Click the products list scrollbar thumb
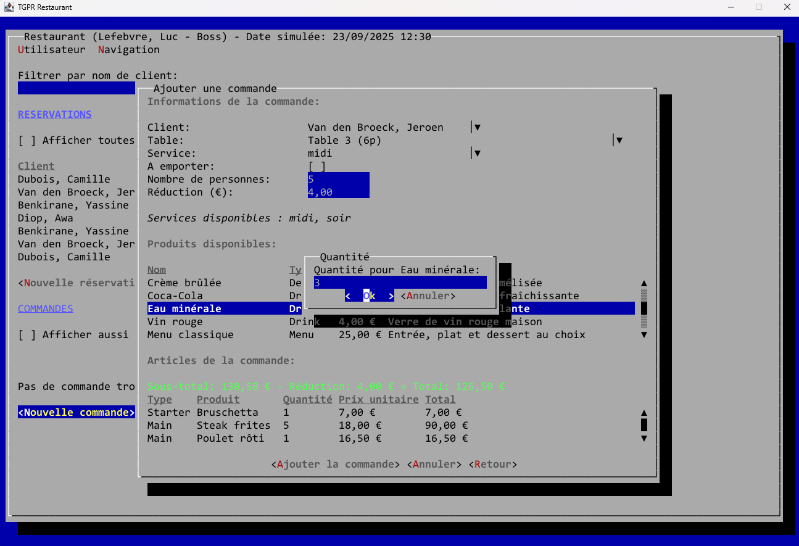This screenshot has height=546, width=799. [x=644, y=308]
